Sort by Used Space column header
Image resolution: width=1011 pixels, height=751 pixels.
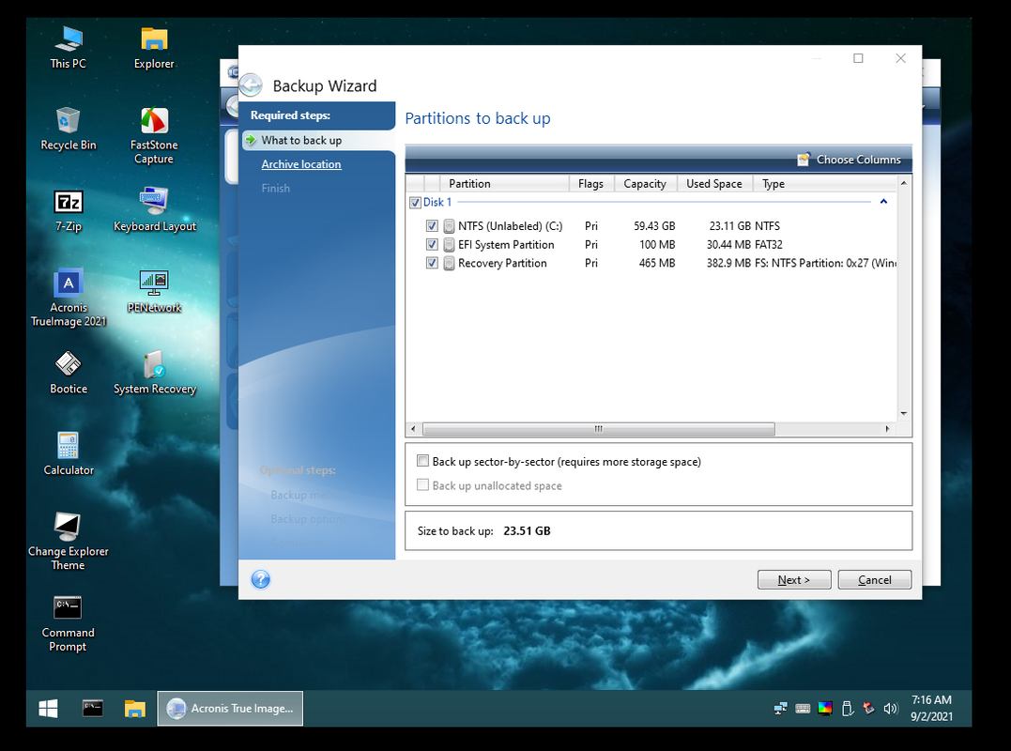[x=714, y=184]
